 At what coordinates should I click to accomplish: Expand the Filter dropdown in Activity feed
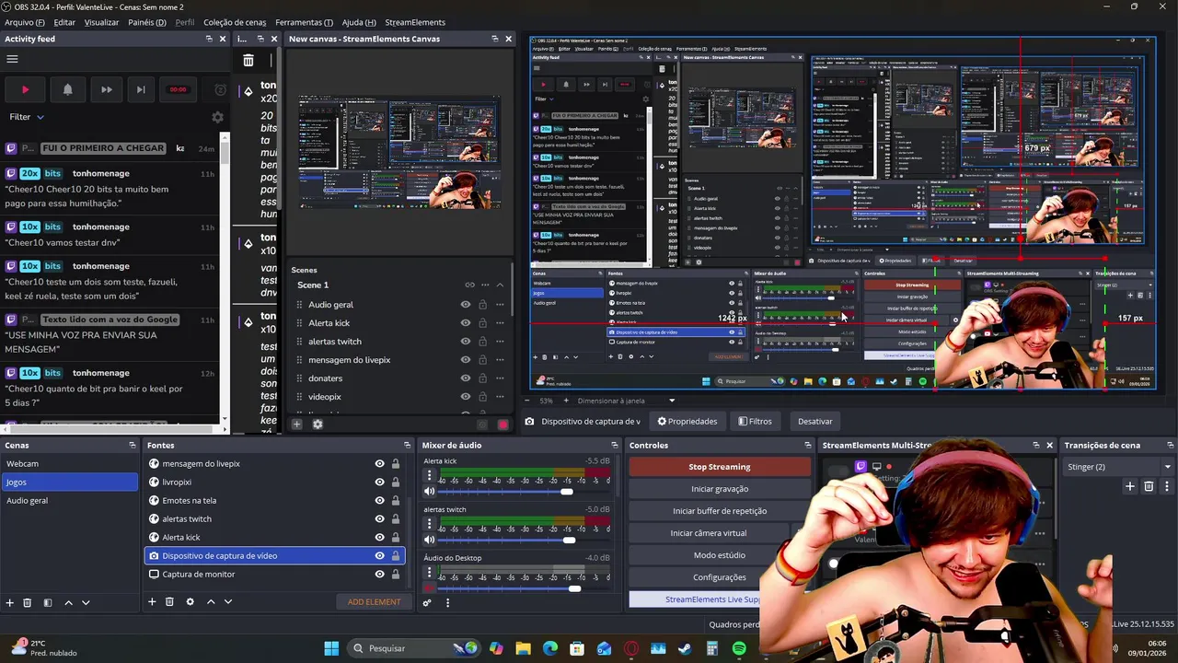click(x=27, y=117)
